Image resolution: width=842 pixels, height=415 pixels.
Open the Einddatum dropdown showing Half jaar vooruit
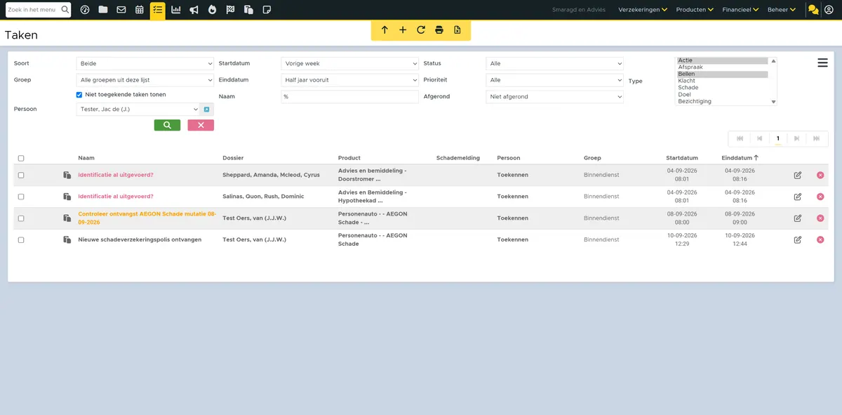pos(349,80)
